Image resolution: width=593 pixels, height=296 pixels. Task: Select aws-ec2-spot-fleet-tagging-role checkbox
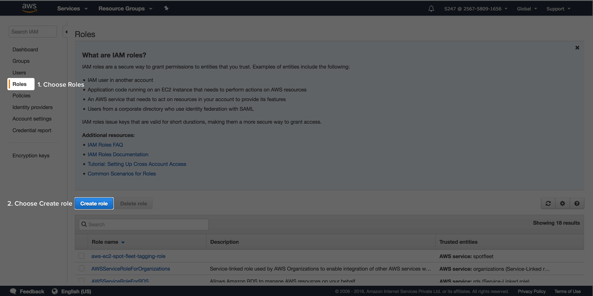pos(82,256)
